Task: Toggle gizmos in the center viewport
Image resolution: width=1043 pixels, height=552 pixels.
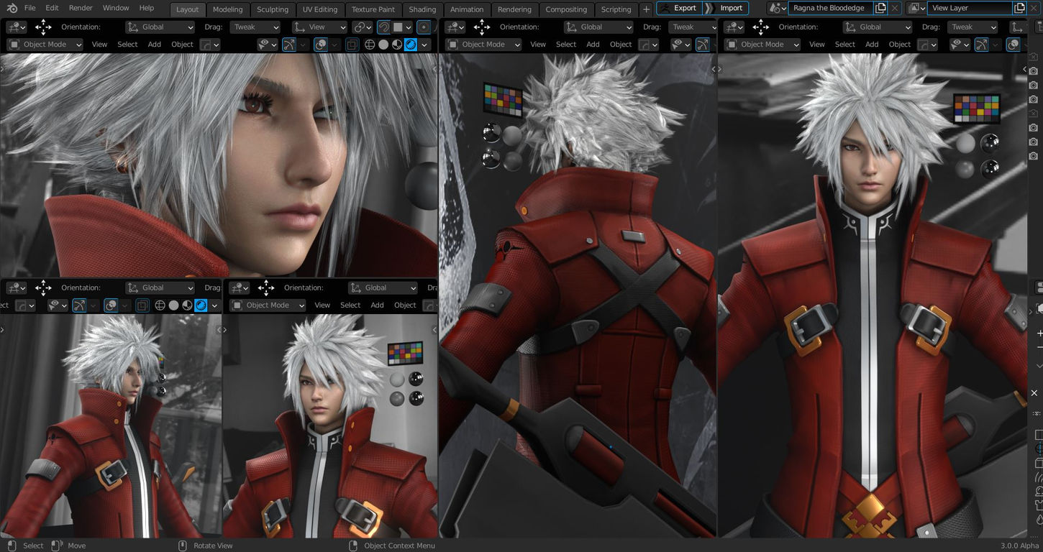Action: (x=703, y=45)
